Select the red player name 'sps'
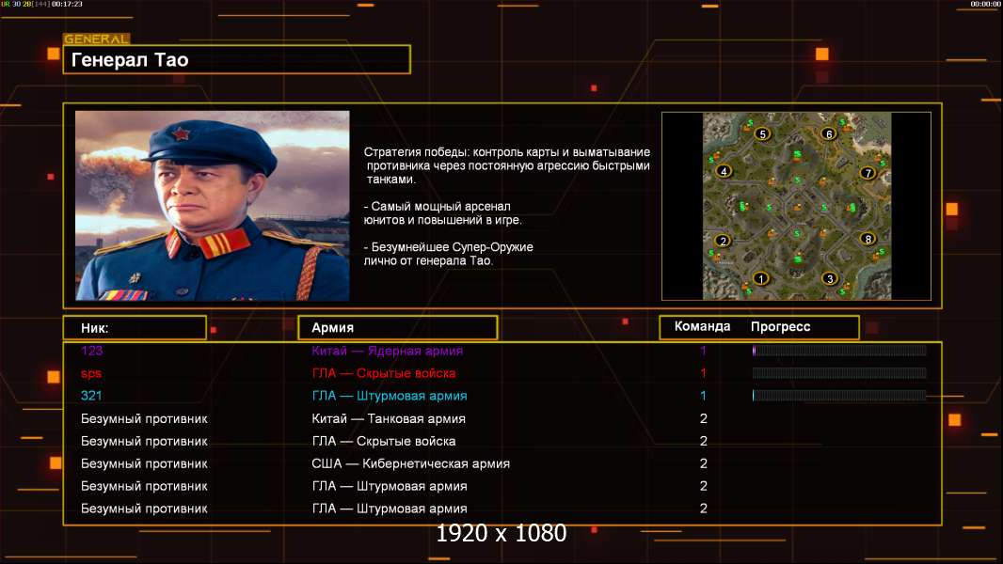The height and width of the screenshot is (564, 1003). [x=91, y=374]
